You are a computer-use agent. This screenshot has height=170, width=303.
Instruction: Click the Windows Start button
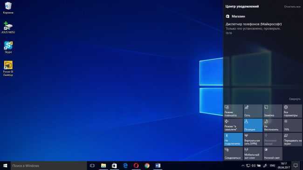click(x=5, y=166)
